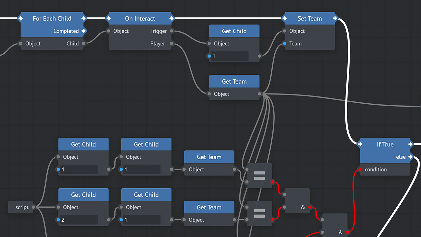Click the else output arrow on If True
Viewport: 421px width, 237px height.
(410, 157)
